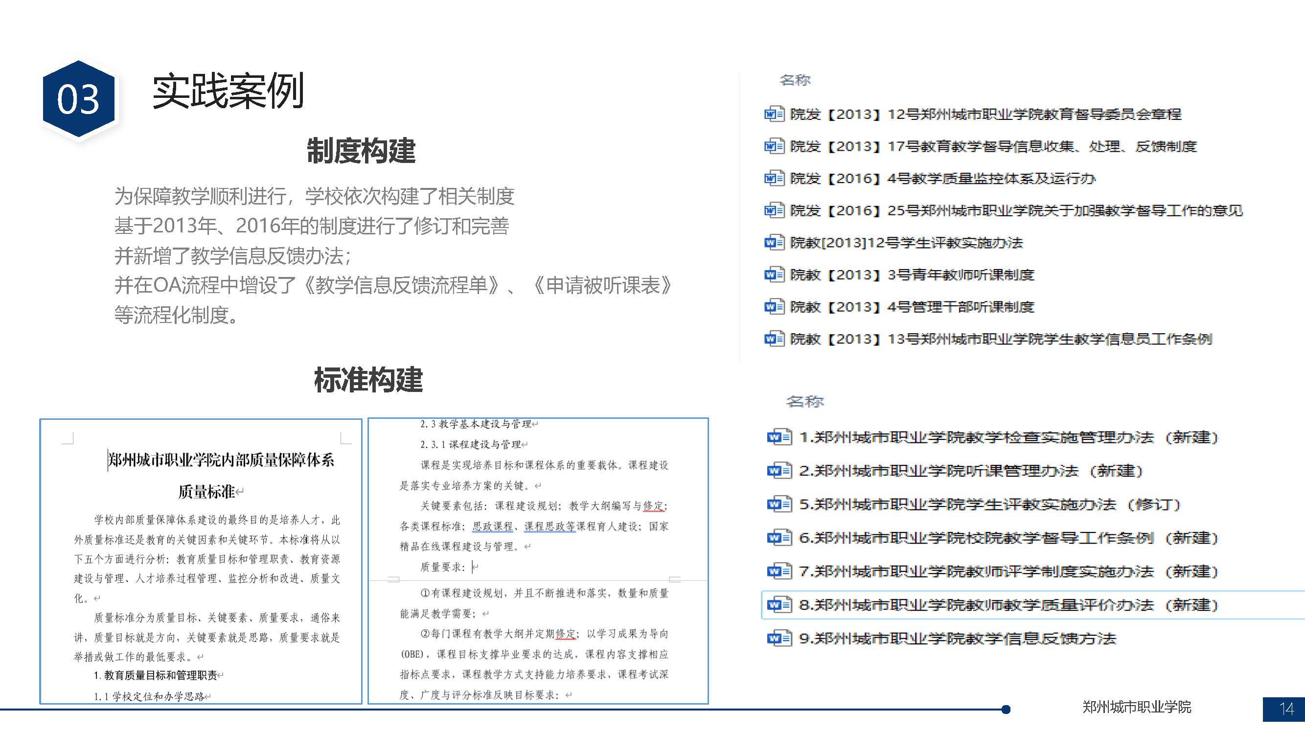Select 7.教师评学制度实施办法（新建） file
Image resolution: width=1305 pixels, height=734 pixels.
click(x=1008, y=572)
